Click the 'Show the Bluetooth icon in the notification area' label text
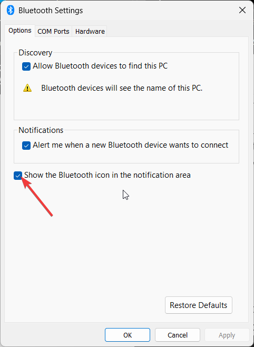Screen dimensions: 254x347 coord(108,175)
